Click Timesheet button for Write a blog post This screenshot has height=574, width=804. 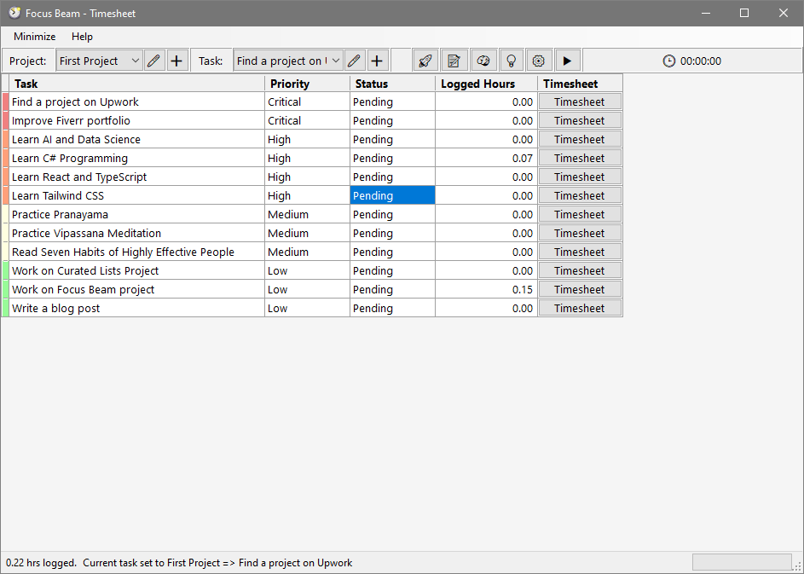click(x=579, y=308)
